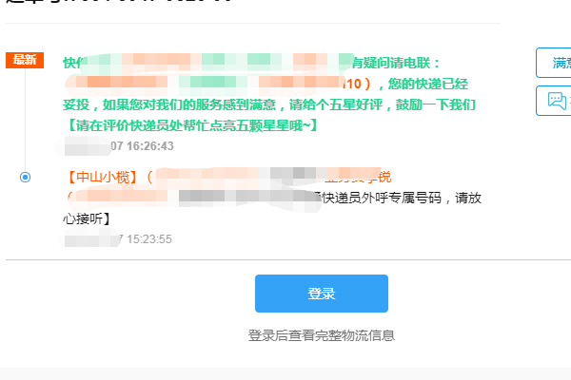Click the green 快 text starting the latest update

[69, 63]
